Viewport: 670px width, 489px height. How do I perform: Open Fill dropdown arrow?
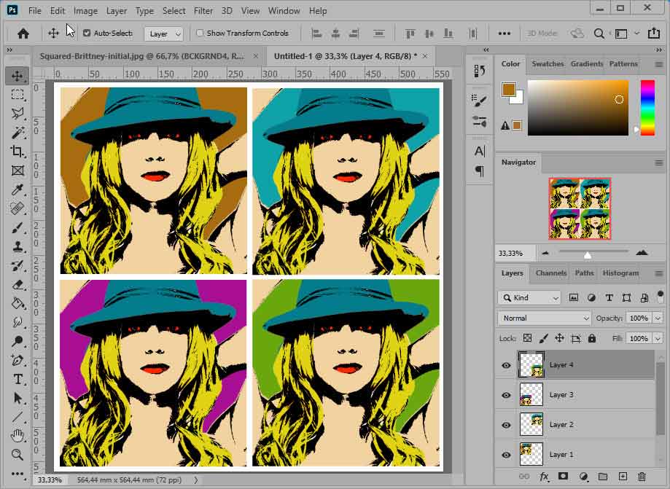click(658, 338)
